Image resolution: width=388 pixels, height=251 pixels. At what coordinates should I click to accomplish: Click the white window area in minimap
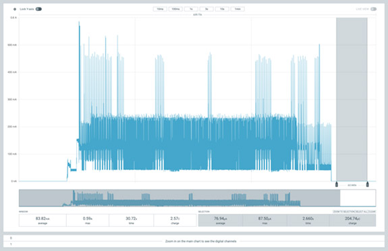[x=358, y=198]
